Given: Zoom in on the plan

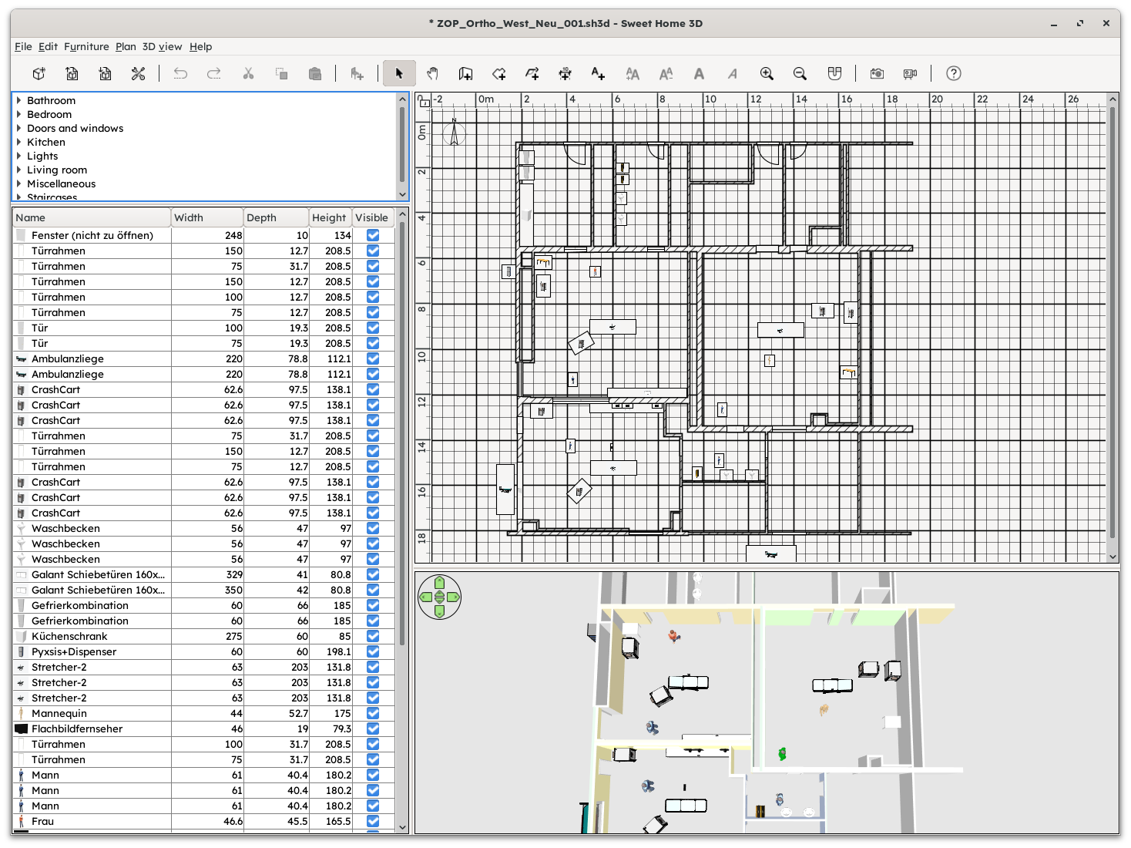Looking at the screenshot, I should pyautogui.click(x=767, y=74).
